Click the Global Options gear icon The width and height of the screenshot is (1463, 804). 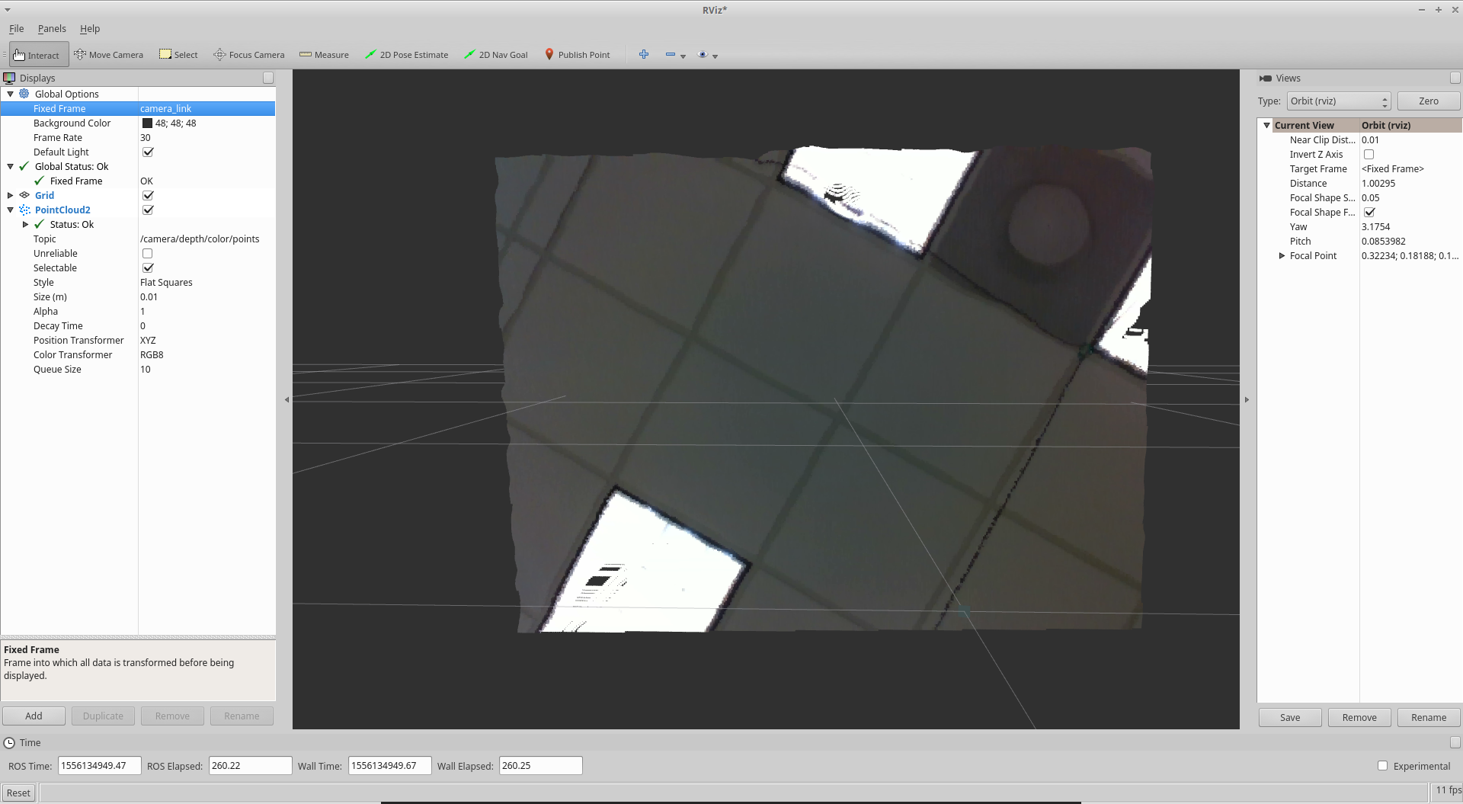pyautogui.click(x=24, y=94)
